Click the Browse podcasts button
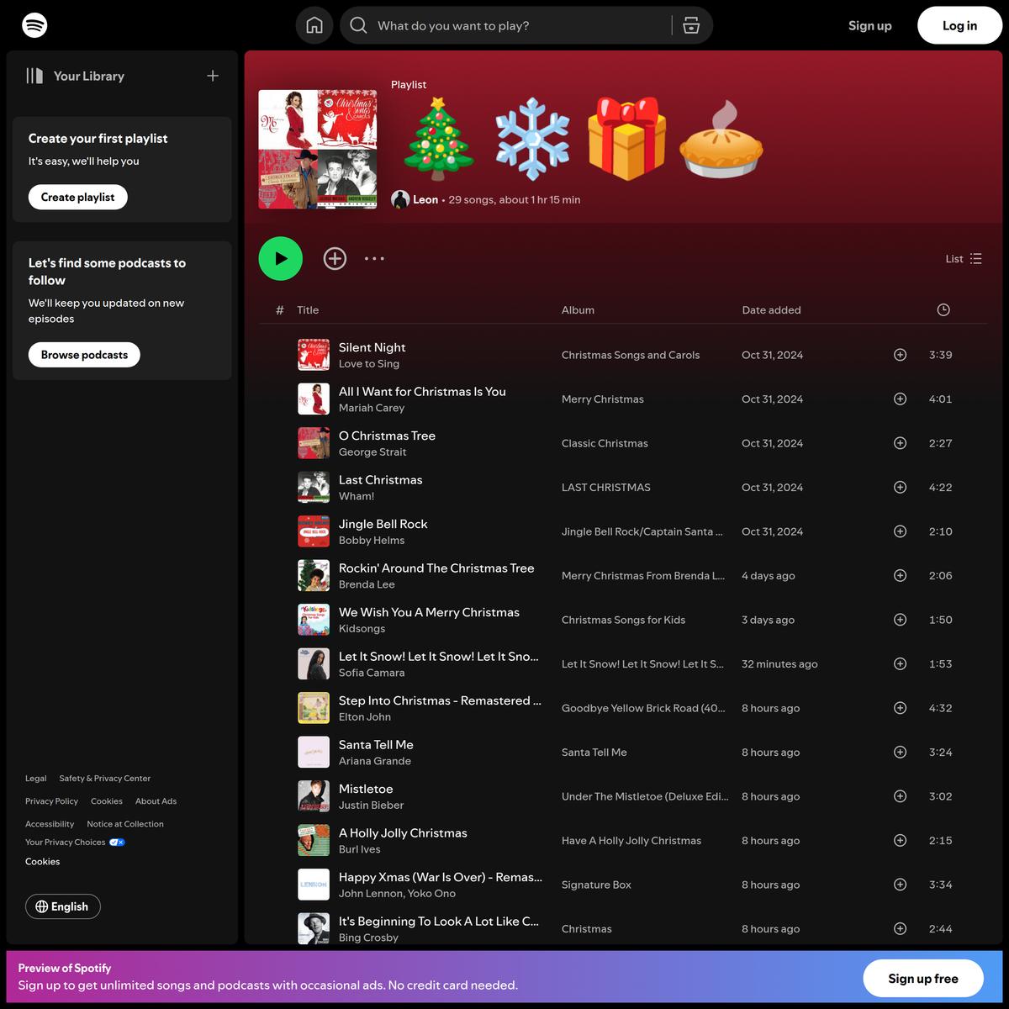The height and width of the screenshot is (1009, 1009). tap(84, 355)
